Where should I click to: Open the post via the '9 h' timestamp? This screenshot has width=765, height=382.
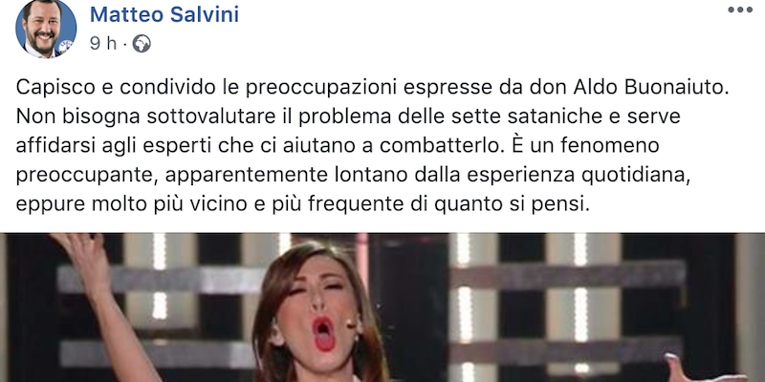coord(103,44)
